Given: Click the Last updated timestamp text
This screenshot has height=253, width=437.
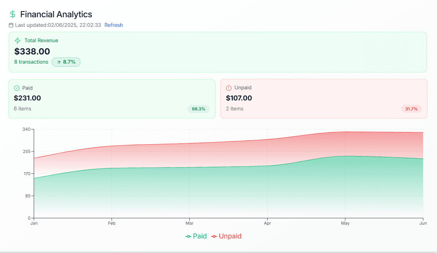Looking at the screenshot, I should (x=58, y=25).
